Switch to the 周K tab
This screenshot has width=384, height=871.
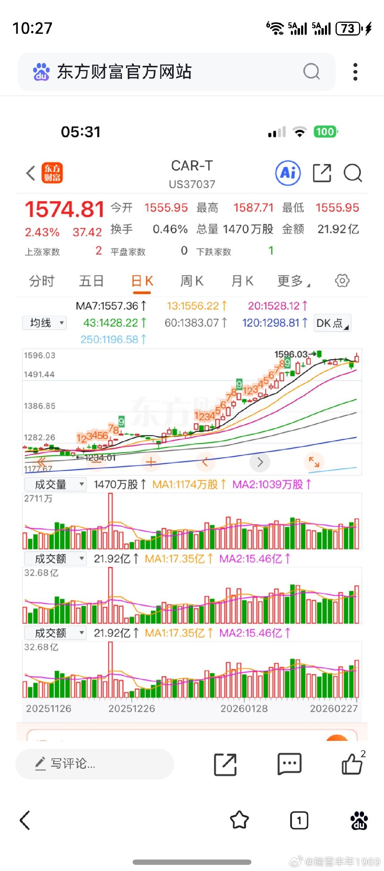click(192, 281)
